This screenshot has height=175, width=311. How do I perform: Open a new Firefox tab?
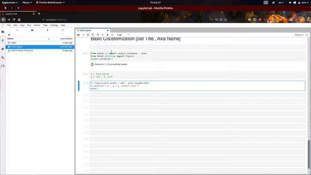39,14
